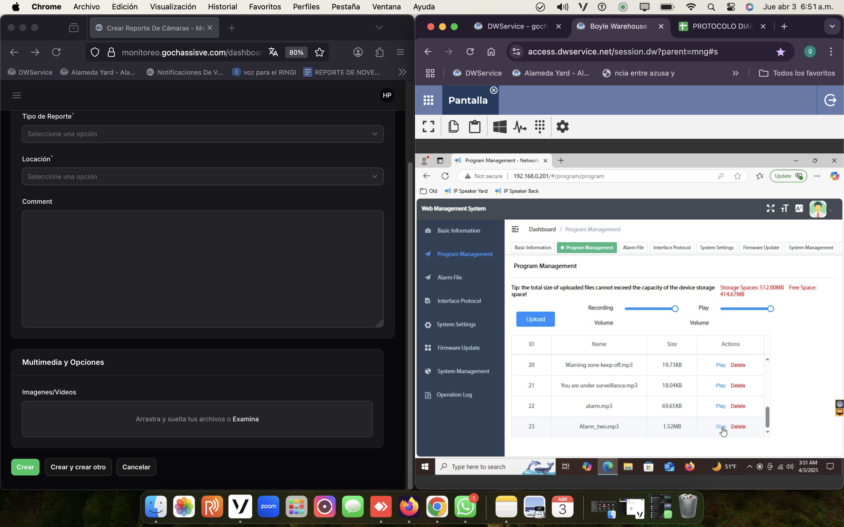Adjust the Play Volume slider handle
844x527 pixels.
[x=770, y=309]
